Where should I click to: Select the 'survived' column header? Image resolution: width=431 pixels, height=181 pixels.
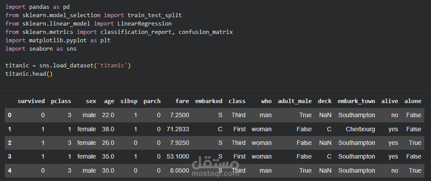coord(31,101)
